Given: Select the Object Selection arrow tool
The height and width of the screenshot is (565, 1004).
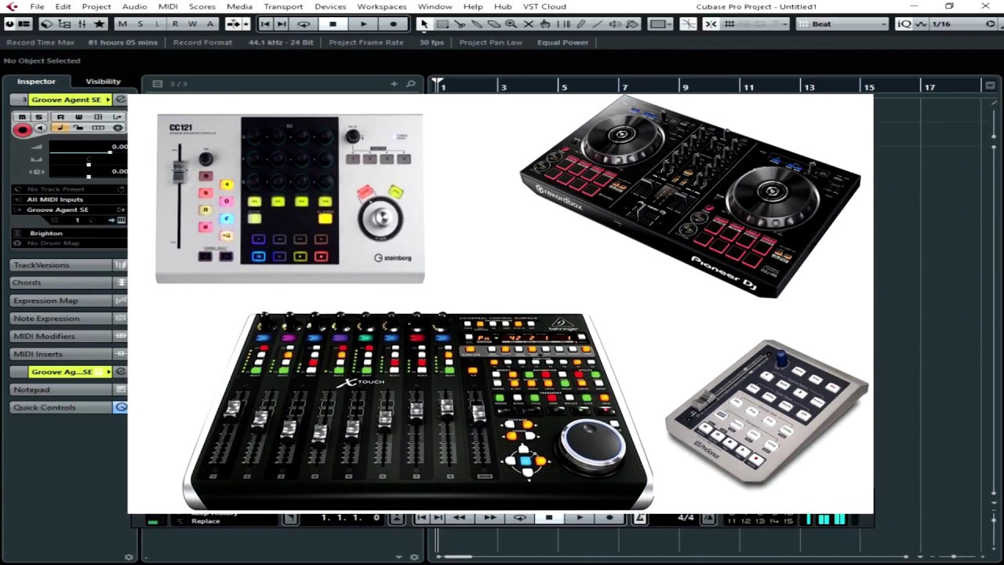Looking at the screenshot, I should [424, 24].
